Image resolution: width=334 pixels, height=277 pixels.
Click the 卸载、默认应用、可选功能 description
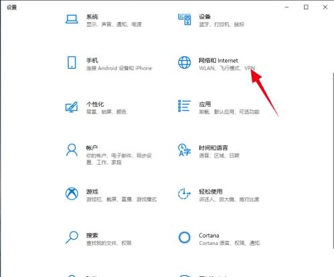tap(229, 111)
